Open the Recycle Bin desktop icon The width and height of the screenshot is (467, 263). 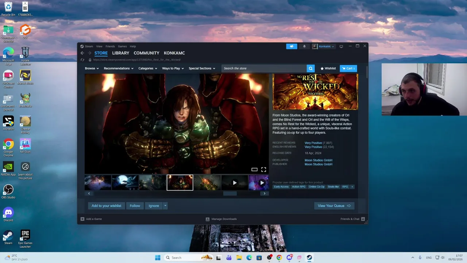8,9
